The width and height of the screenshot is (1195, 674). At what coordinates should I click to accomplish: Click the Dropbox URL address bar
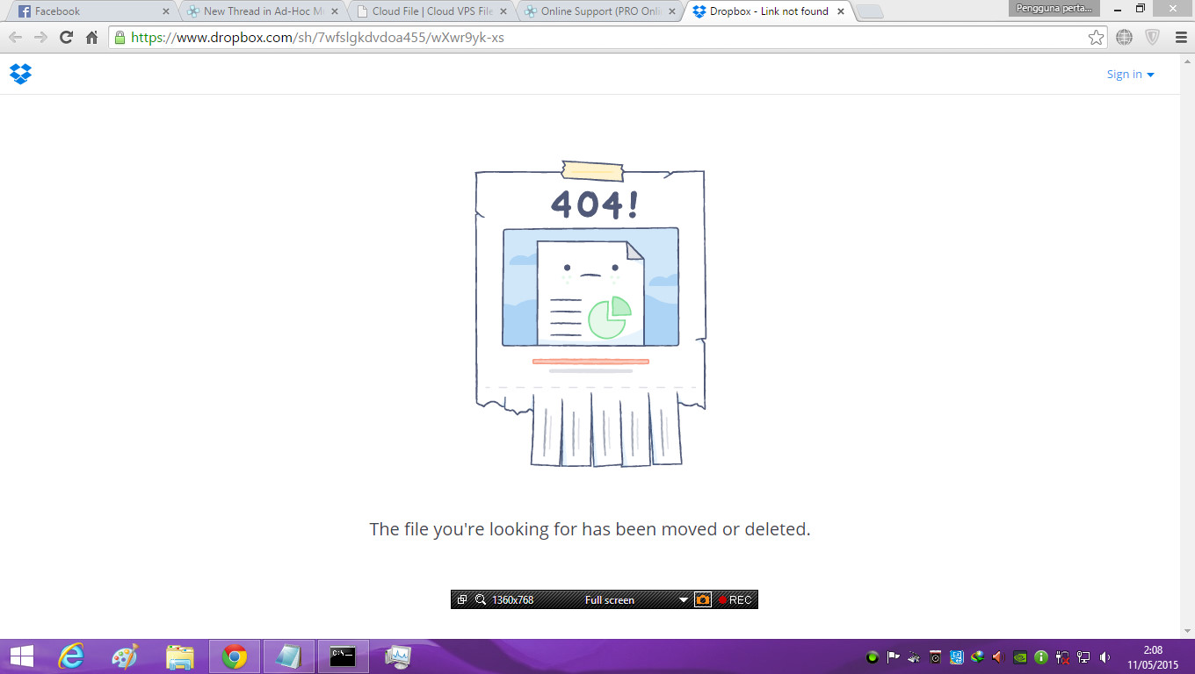[x=597, y=38]
